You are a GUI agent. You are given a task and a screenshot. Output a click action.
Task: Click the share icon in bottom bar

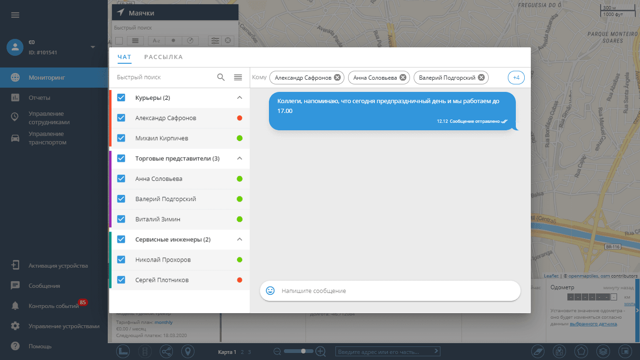coord(166,351)
